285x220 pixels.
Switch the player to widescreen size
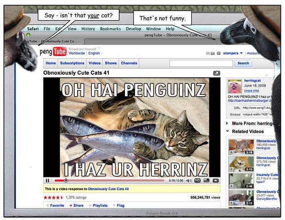click(207, 181)
